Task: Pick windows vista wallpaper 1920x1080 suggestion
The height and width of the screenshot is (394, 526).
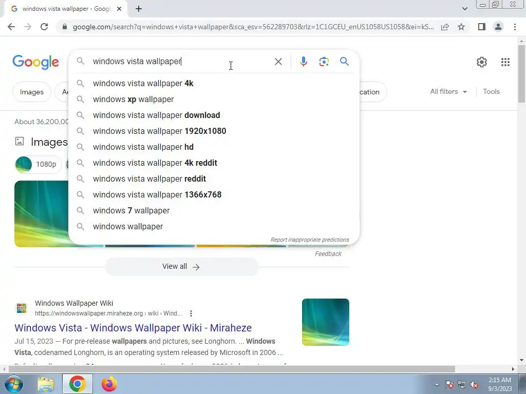Action: [x=214, y=131]
